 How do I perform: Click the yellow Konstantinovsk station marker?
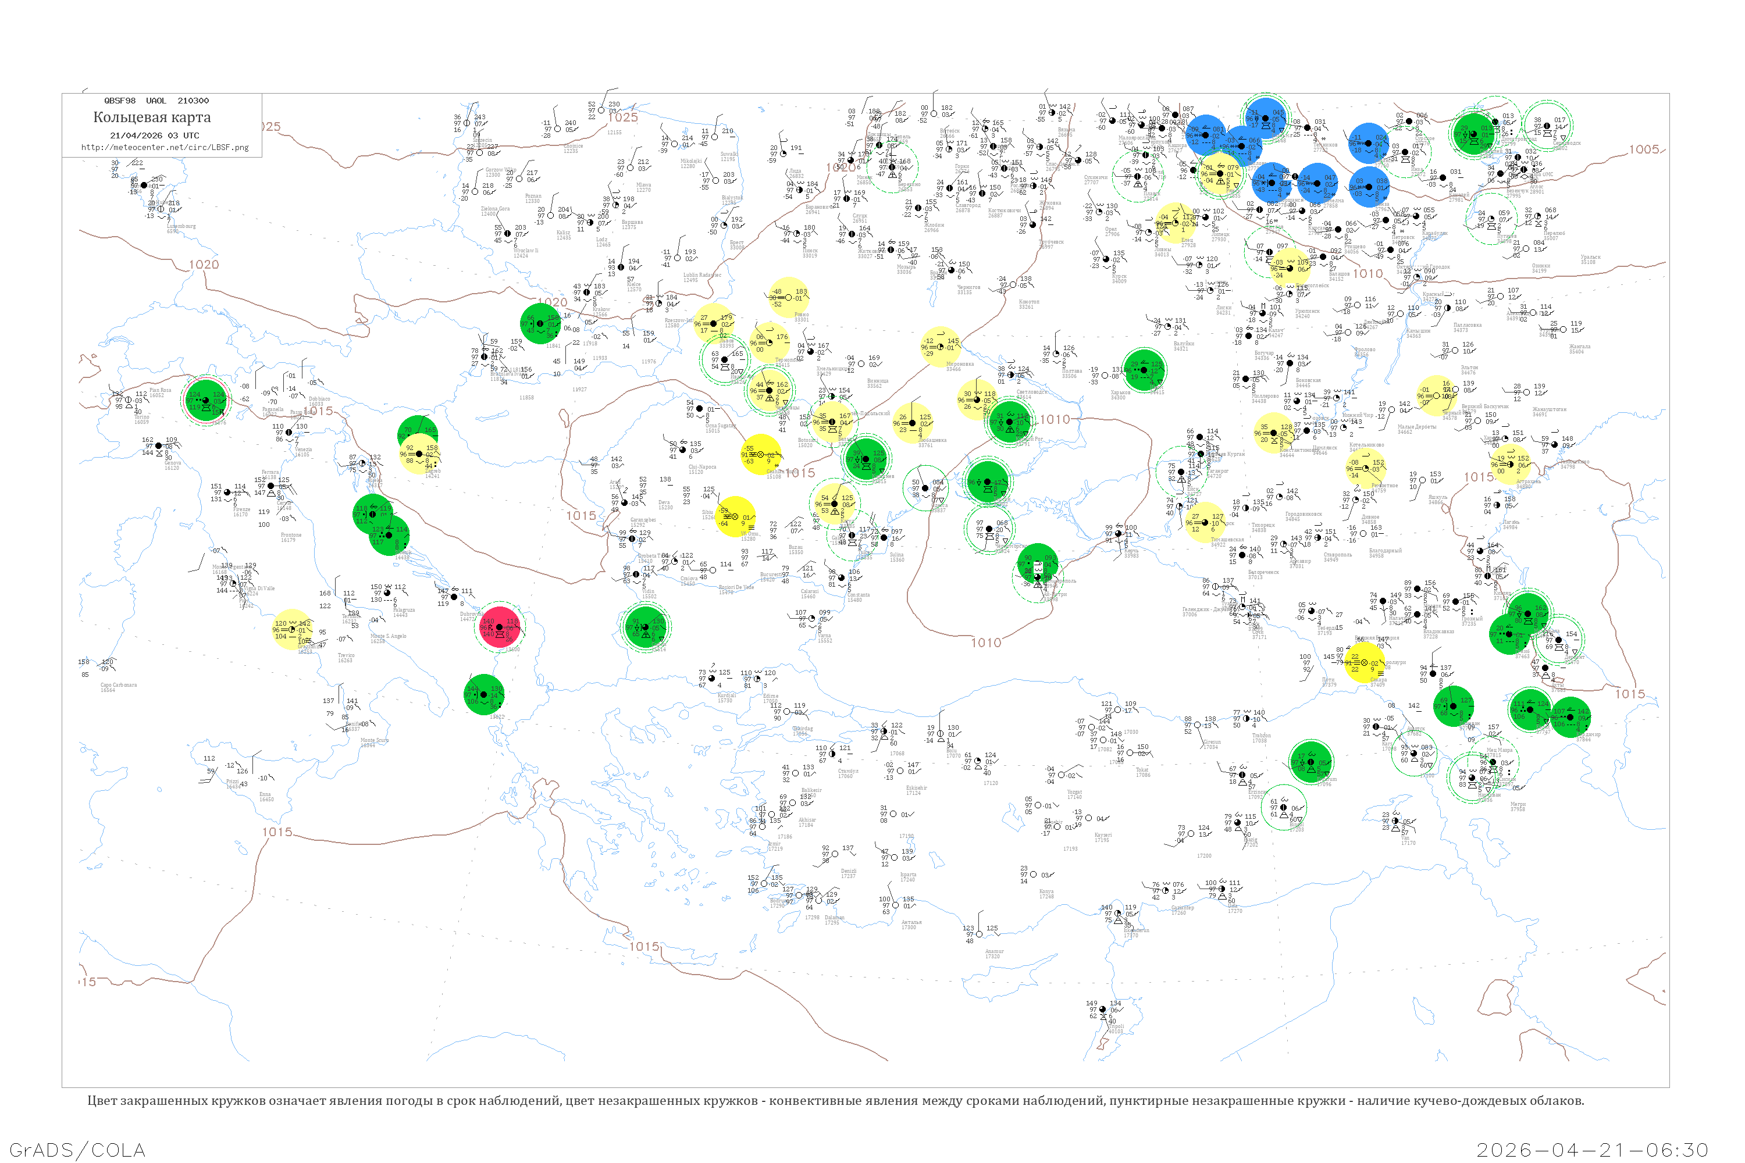[1274, 433]
